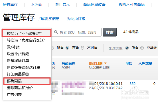
Task: Follow the 为此页评级 link
Action: click(x=76, y=19)
